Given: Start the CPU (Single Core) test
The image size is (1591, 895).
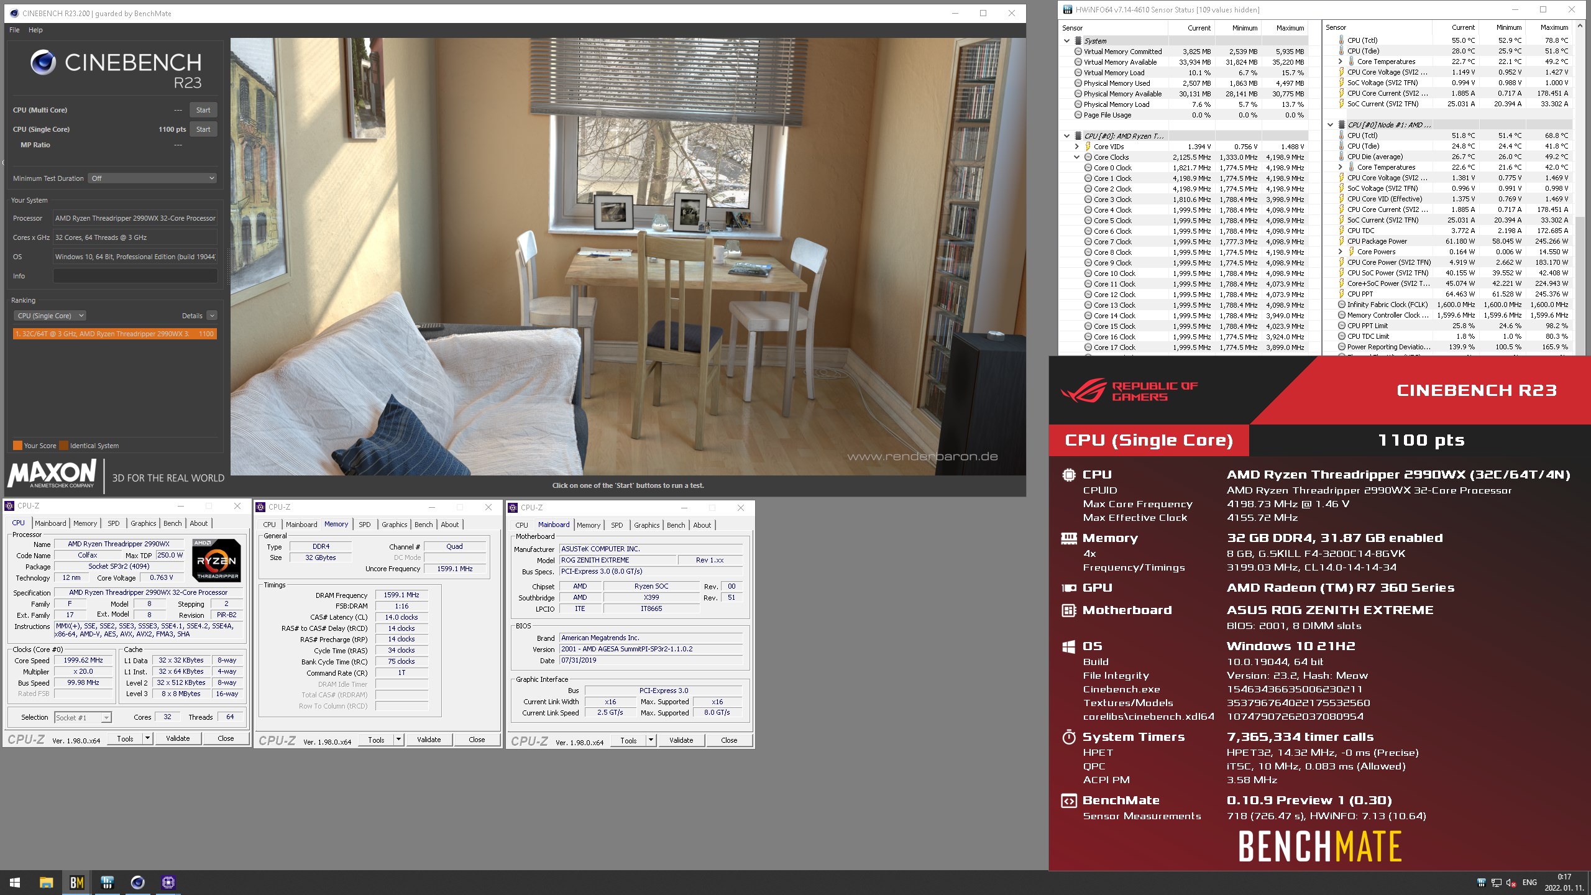Looking at the screenshot, I should [x=203, y=129].
